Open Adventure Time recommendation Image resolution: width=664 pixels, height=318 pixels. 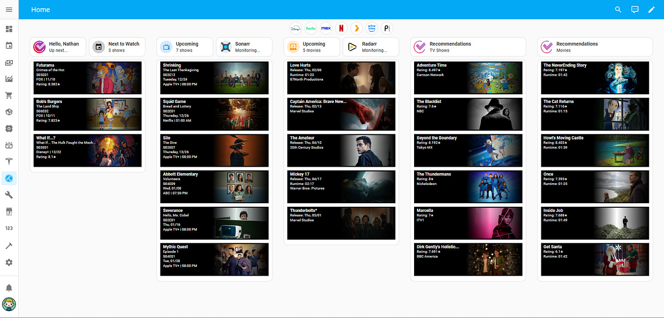coord(468,78)
